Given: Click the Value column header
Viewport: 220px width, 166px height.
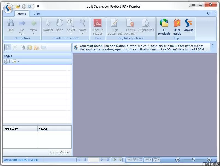Looking at the screenshot, I should 54,129.
